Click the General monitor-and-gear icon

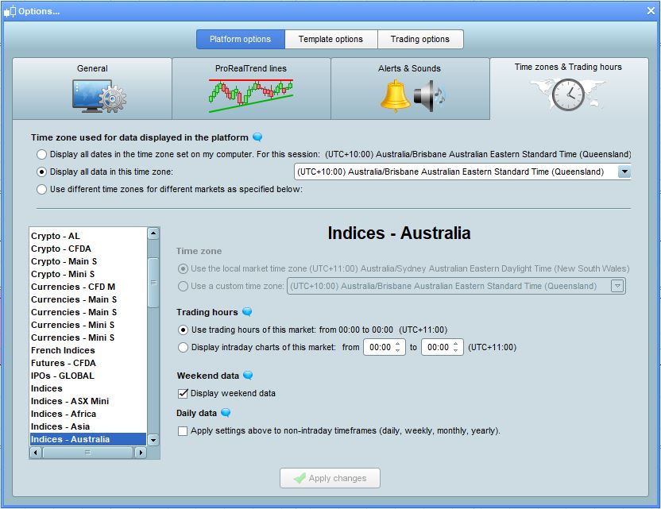click(99, 96)
